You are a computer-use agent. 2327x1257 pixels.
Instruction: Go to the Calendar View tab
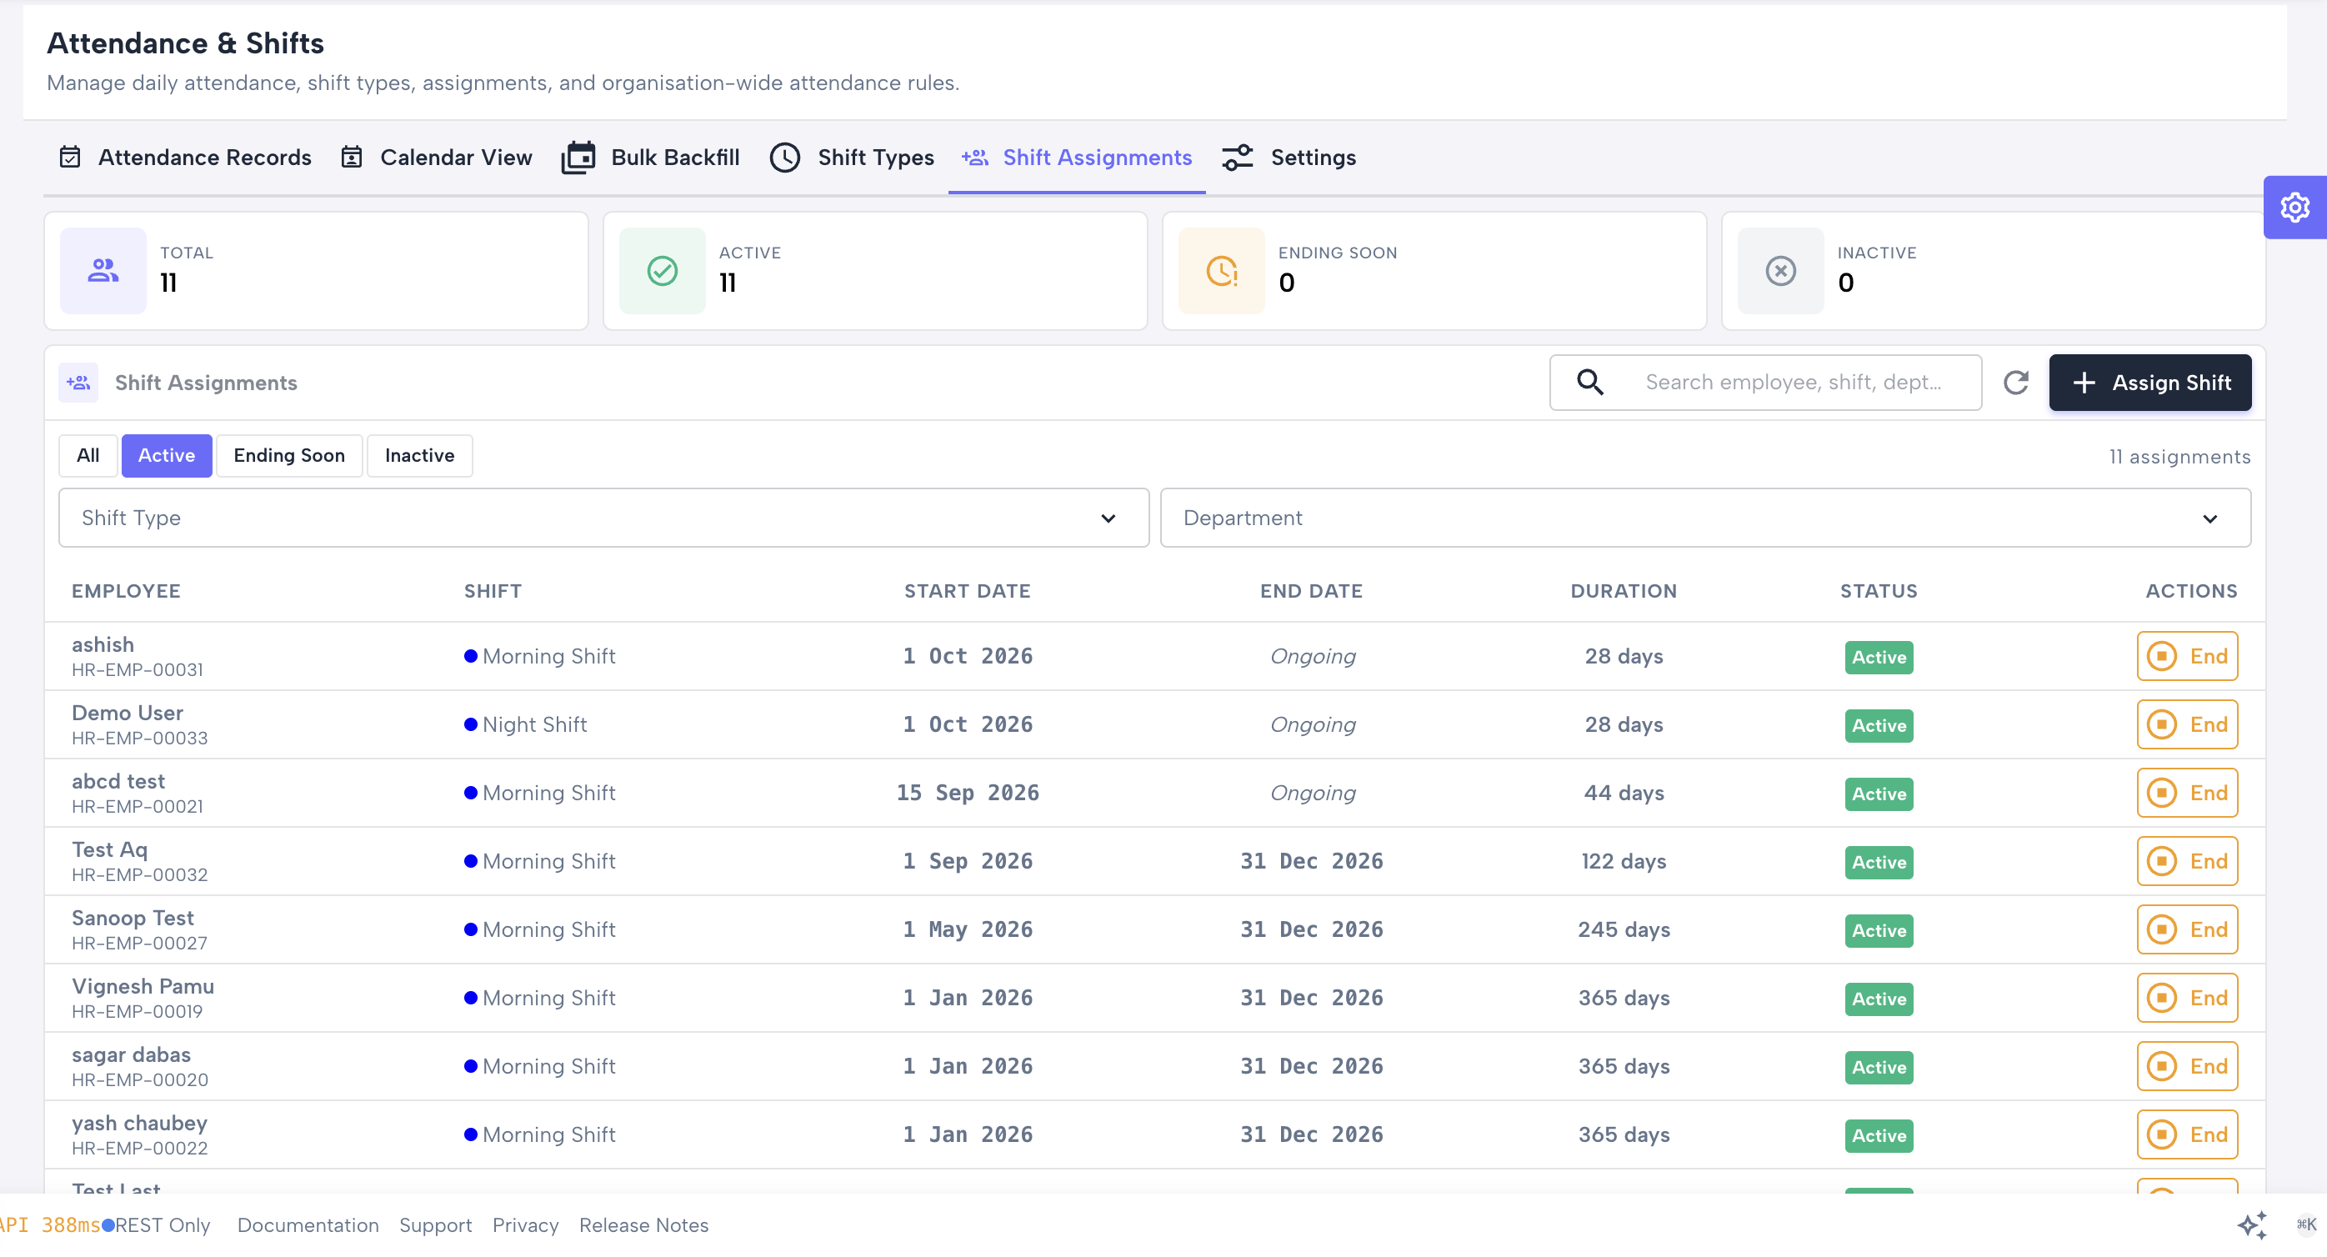point(437,158)
